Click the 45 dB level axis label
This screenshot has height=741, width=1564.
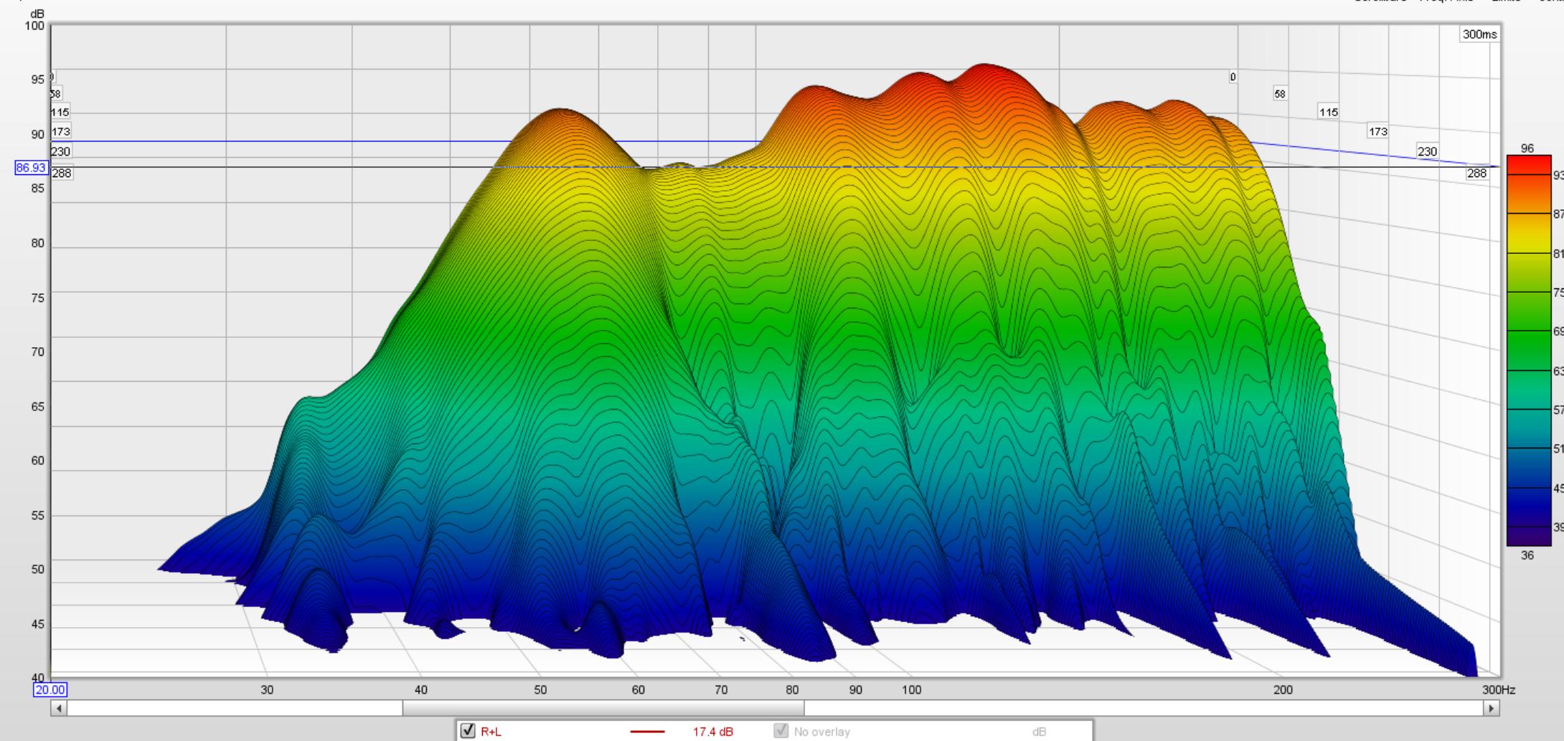37,624
